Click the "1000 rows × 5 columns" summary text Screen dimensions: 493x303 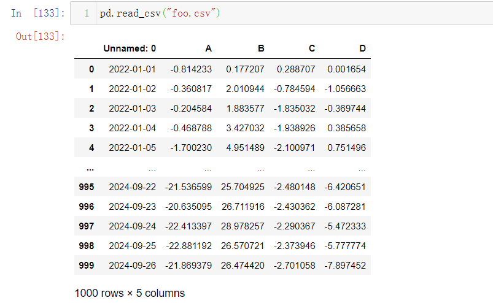click(x=130, y=293)
